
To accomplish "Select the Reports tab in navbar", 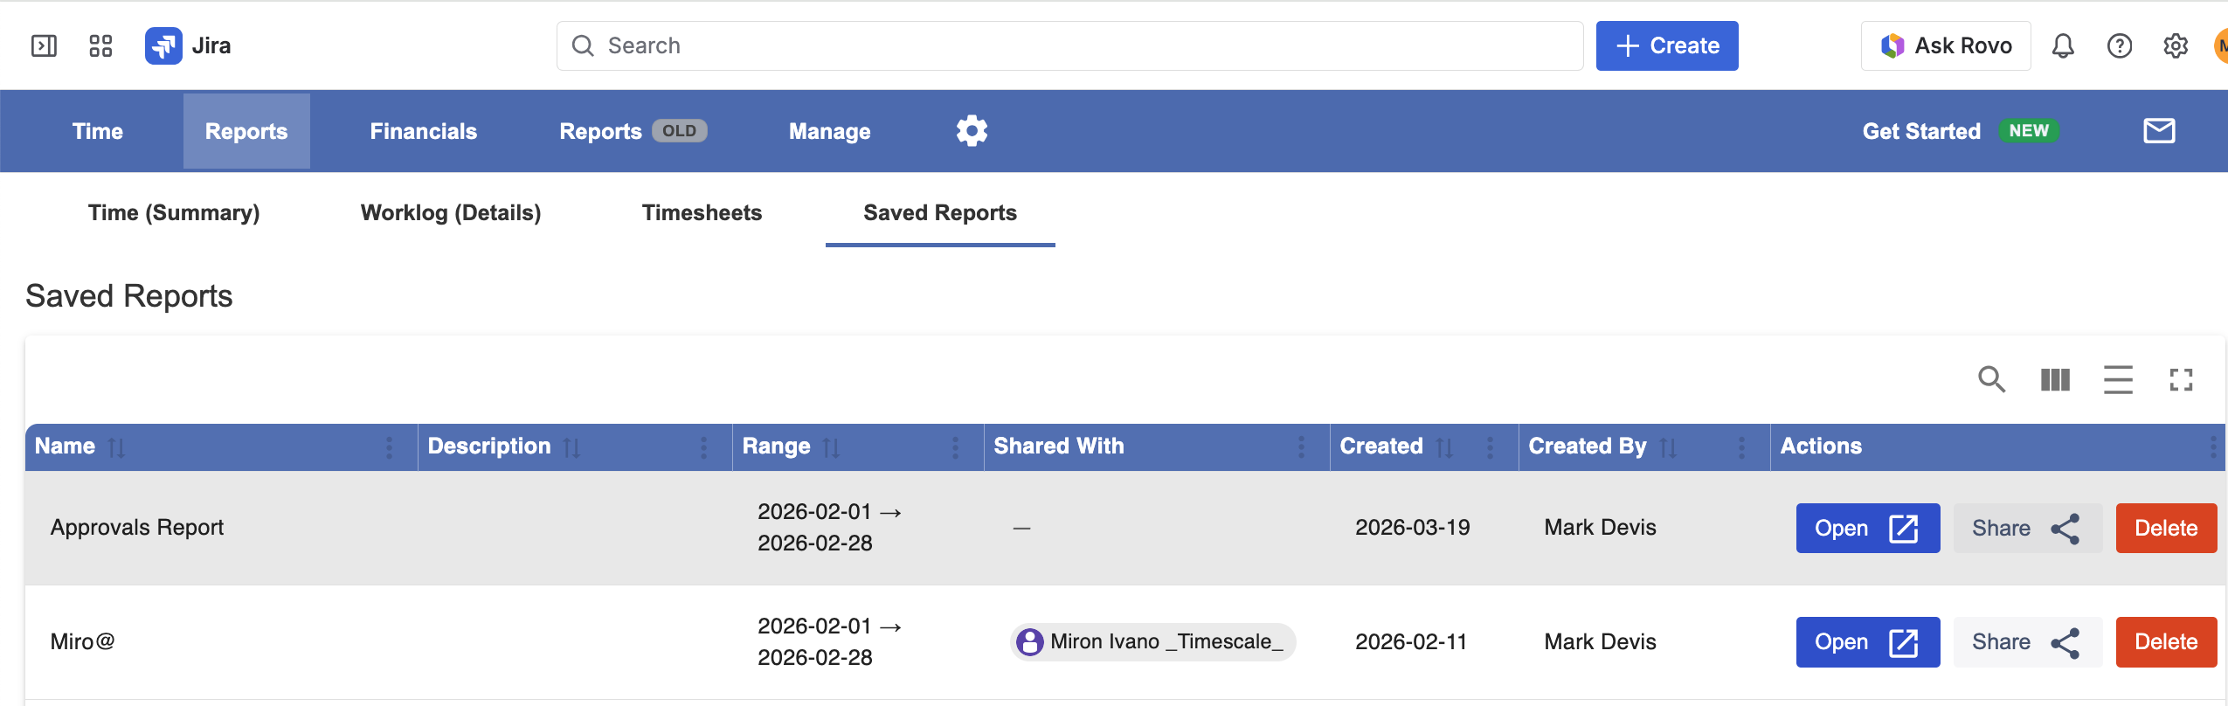I will pos(246,131).
